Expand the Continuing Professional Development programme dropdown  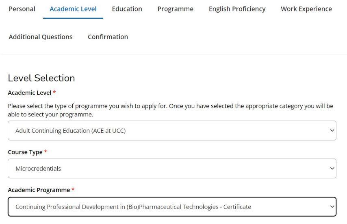pos(172,207)
